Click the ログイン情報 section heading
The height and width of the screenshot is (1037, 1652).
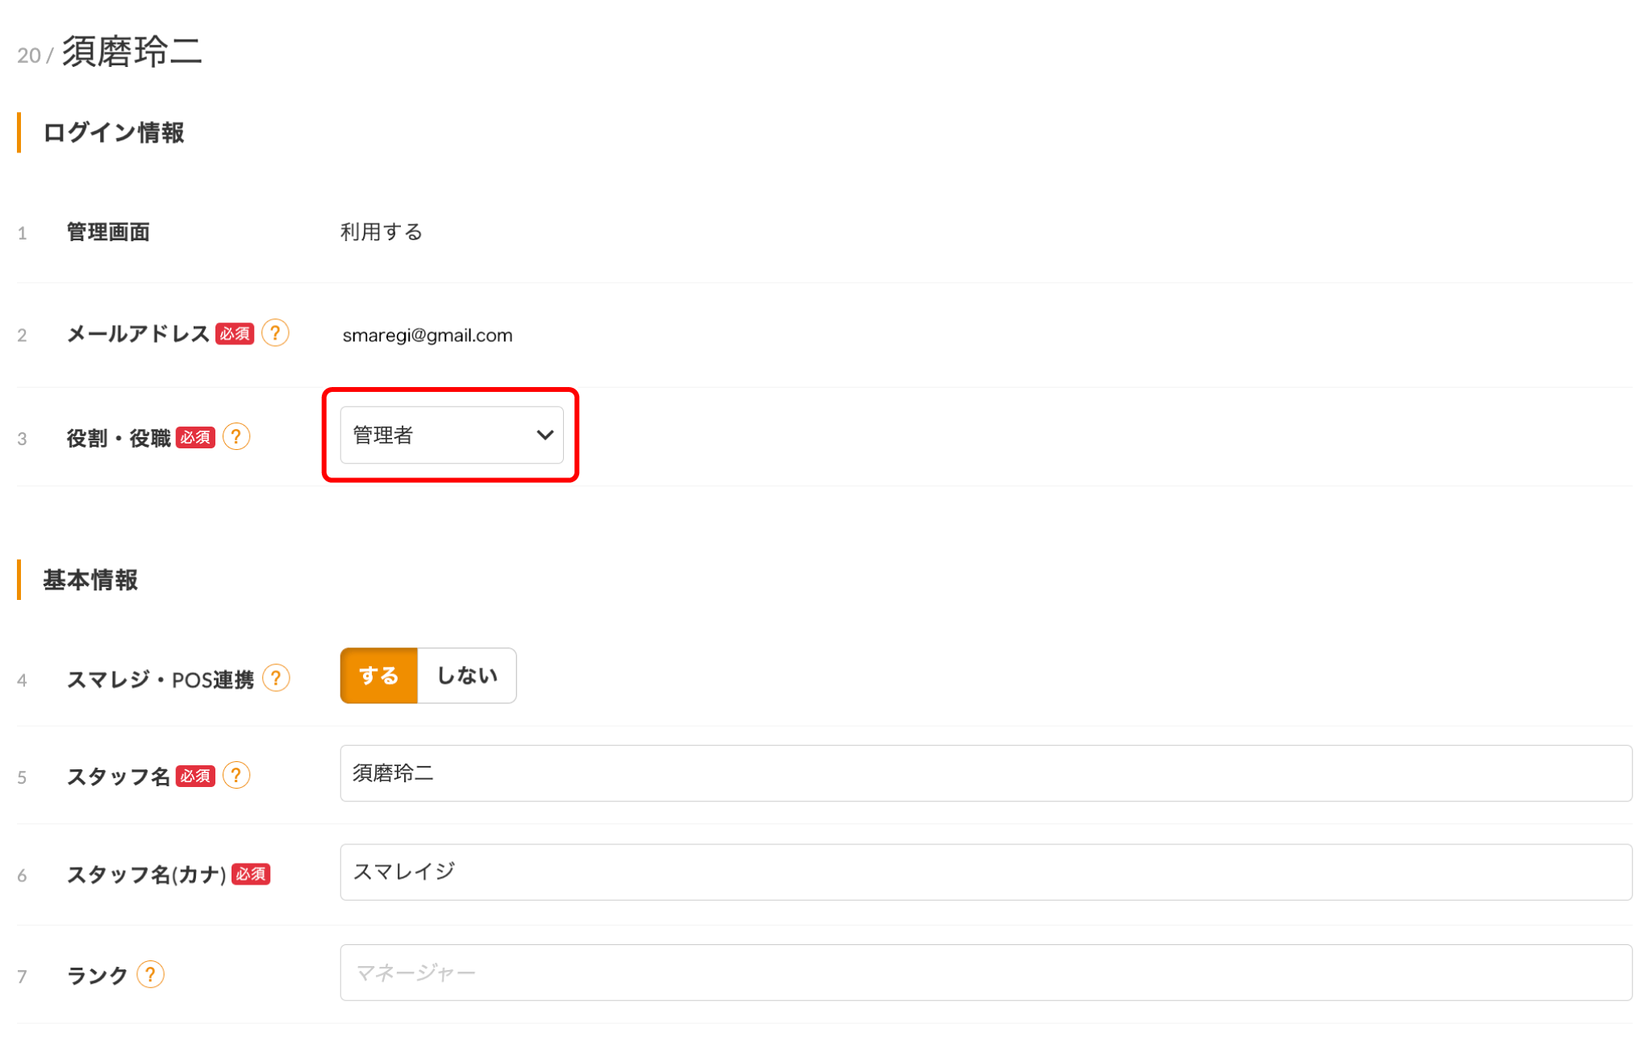tap(114, 133)
